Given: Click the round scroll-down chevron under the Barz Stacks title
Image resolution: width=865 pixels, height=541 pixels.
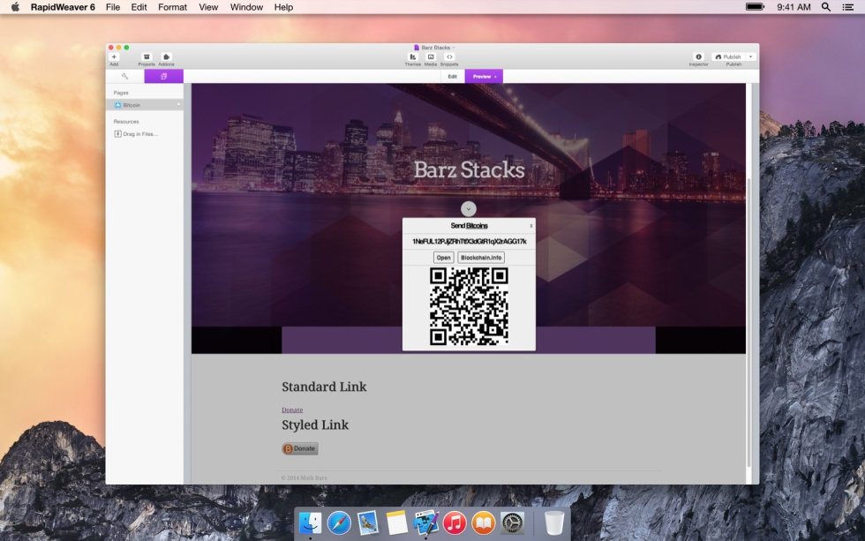Looking at the screenshot, I should (469, 209).
